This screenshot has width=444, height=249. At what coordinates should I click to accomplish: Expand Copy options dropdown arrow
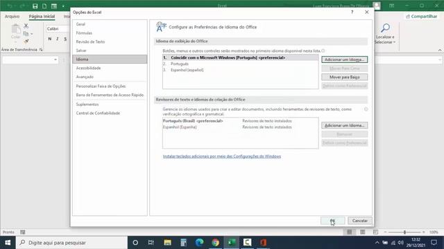pyautogui.click(x=31, y=34)
